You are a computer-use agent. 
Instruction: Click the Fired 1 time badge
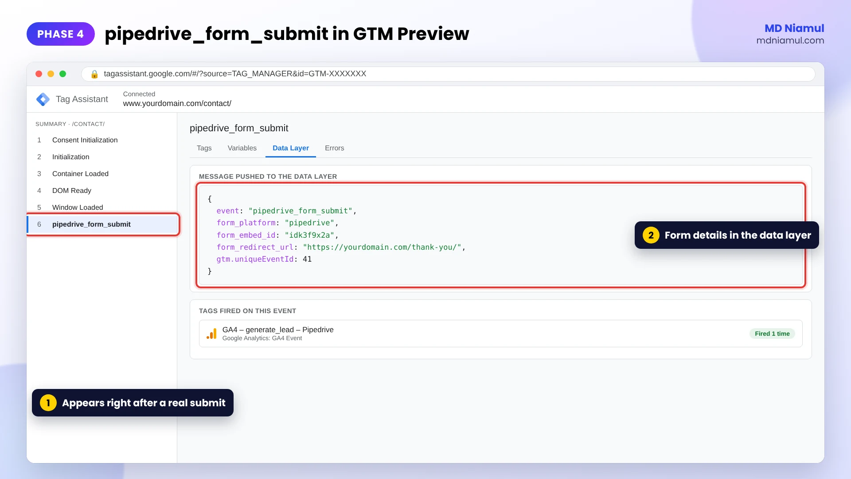(x=772, y=334)
